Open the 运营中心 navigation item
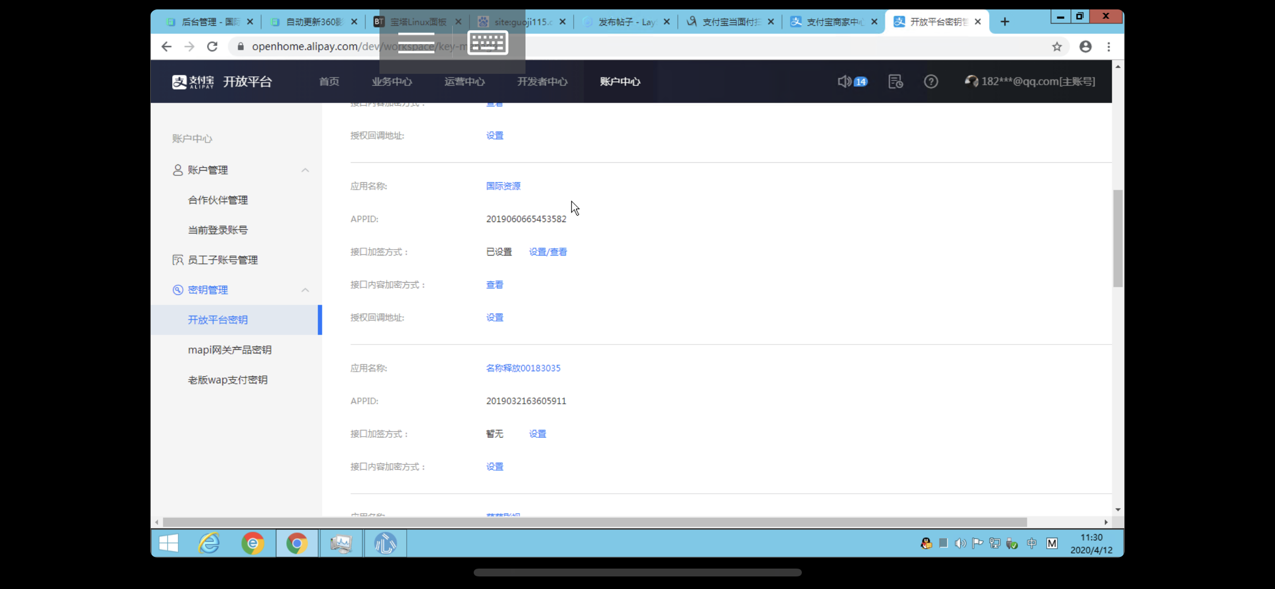1275x589 pixels. click(x=464, y=82)
